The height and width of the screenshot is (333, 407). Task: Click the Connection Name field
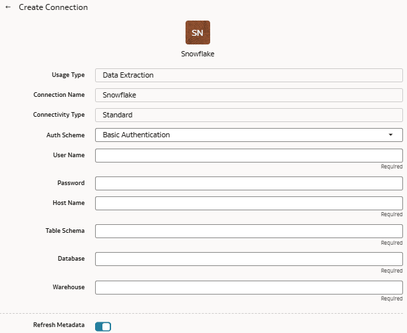click(249, 95)
